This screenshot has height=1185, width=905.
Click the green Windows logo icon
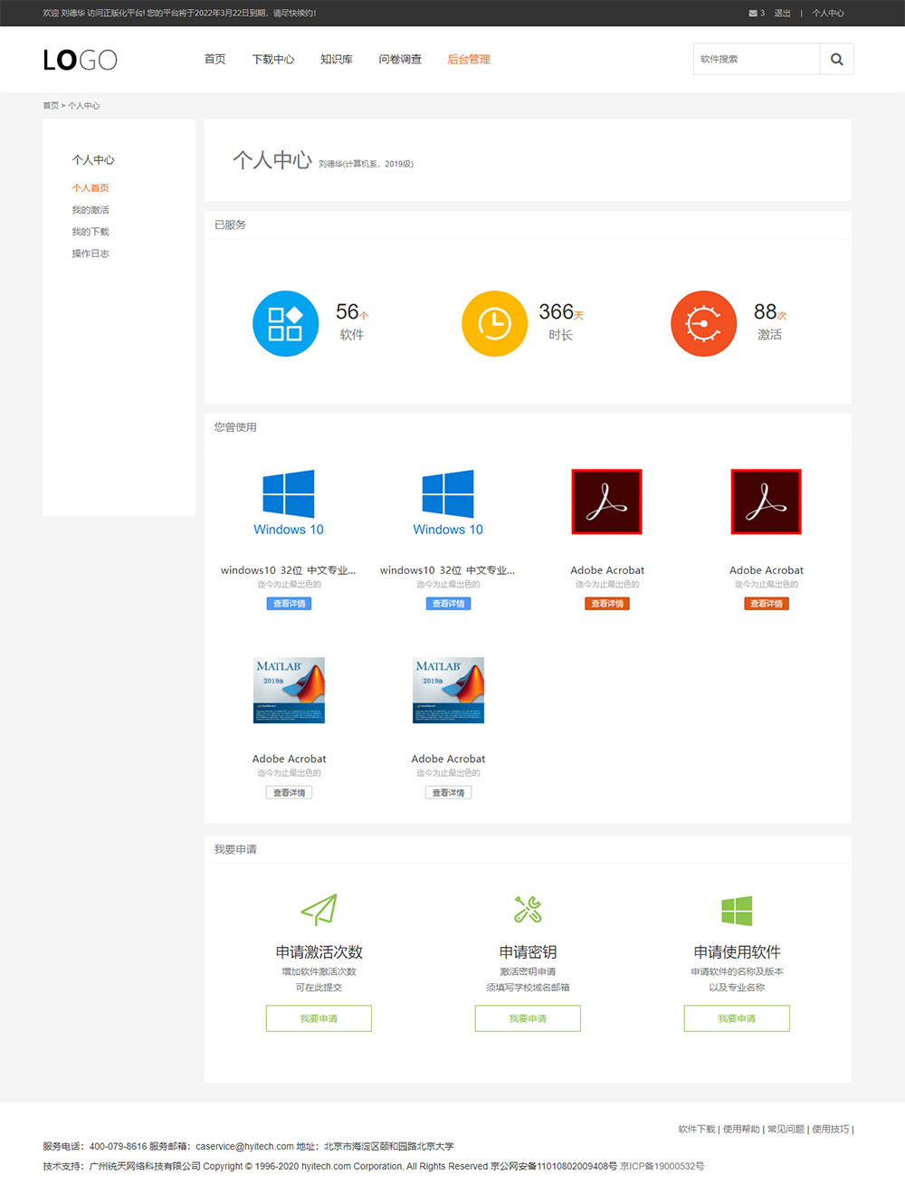pos(737,911)
